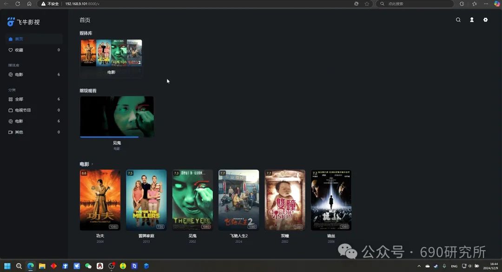Screen dimensions: 502x272
Task: Open QQ penguin icon in the taskbar
Action: click(99, 266)
